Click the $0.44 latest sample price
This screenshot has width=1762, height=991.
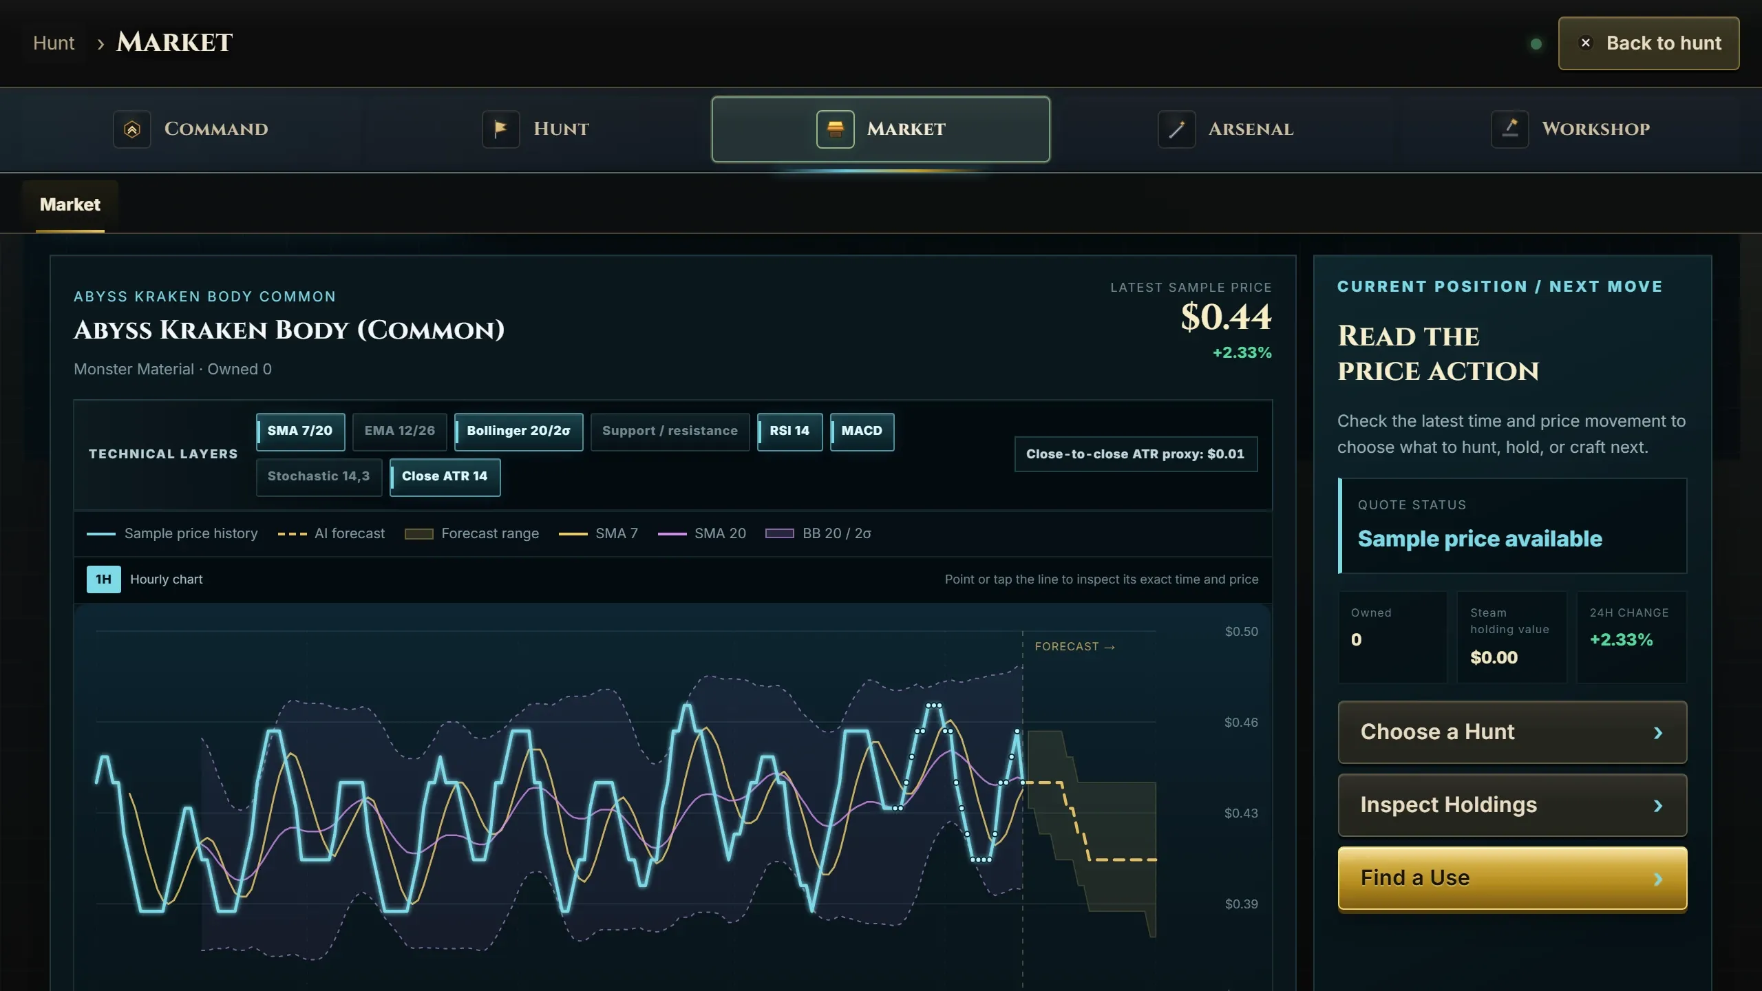coord(1226,317)
